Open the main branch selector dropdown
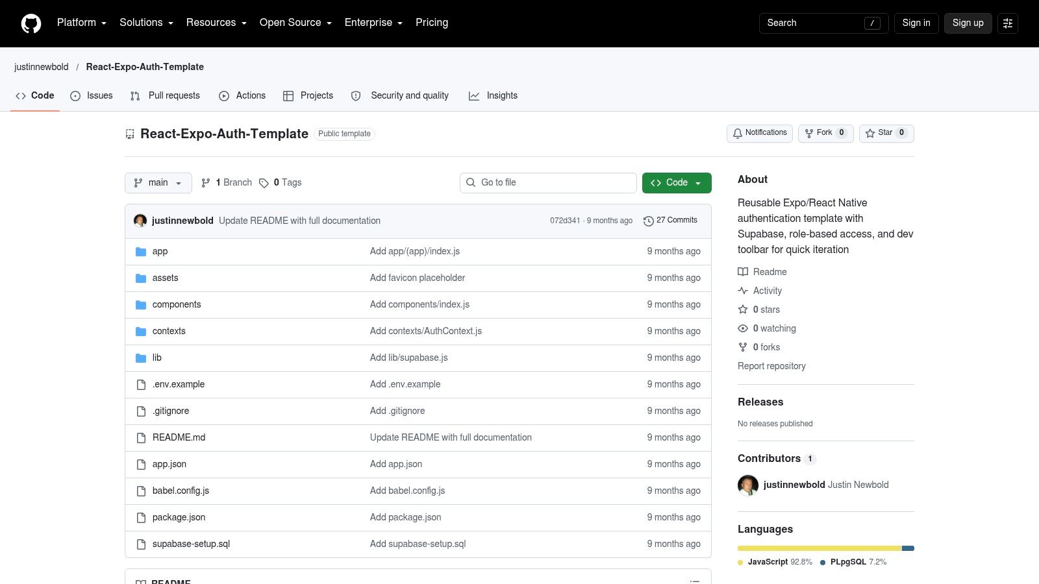Image resolution: width=1039 pixels, height=584 pixels. [158, 183]
